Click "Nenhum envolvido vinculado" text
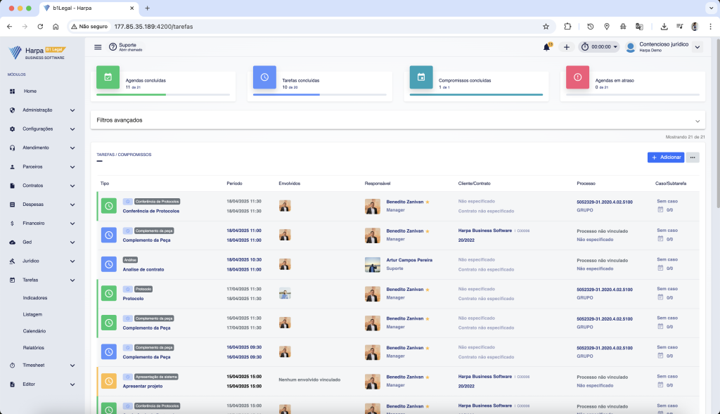This screenshot has height=414, width=720. click(309, 380)
